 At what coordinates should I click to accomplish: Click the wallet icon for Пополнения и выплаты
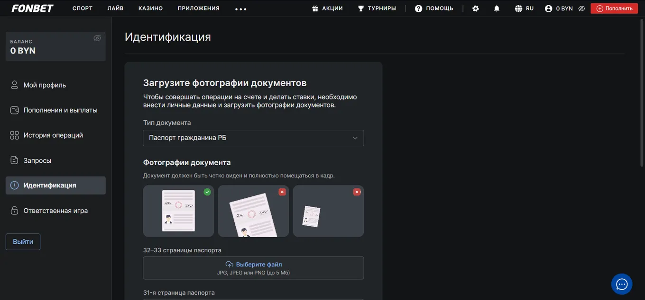click(15, 110)
